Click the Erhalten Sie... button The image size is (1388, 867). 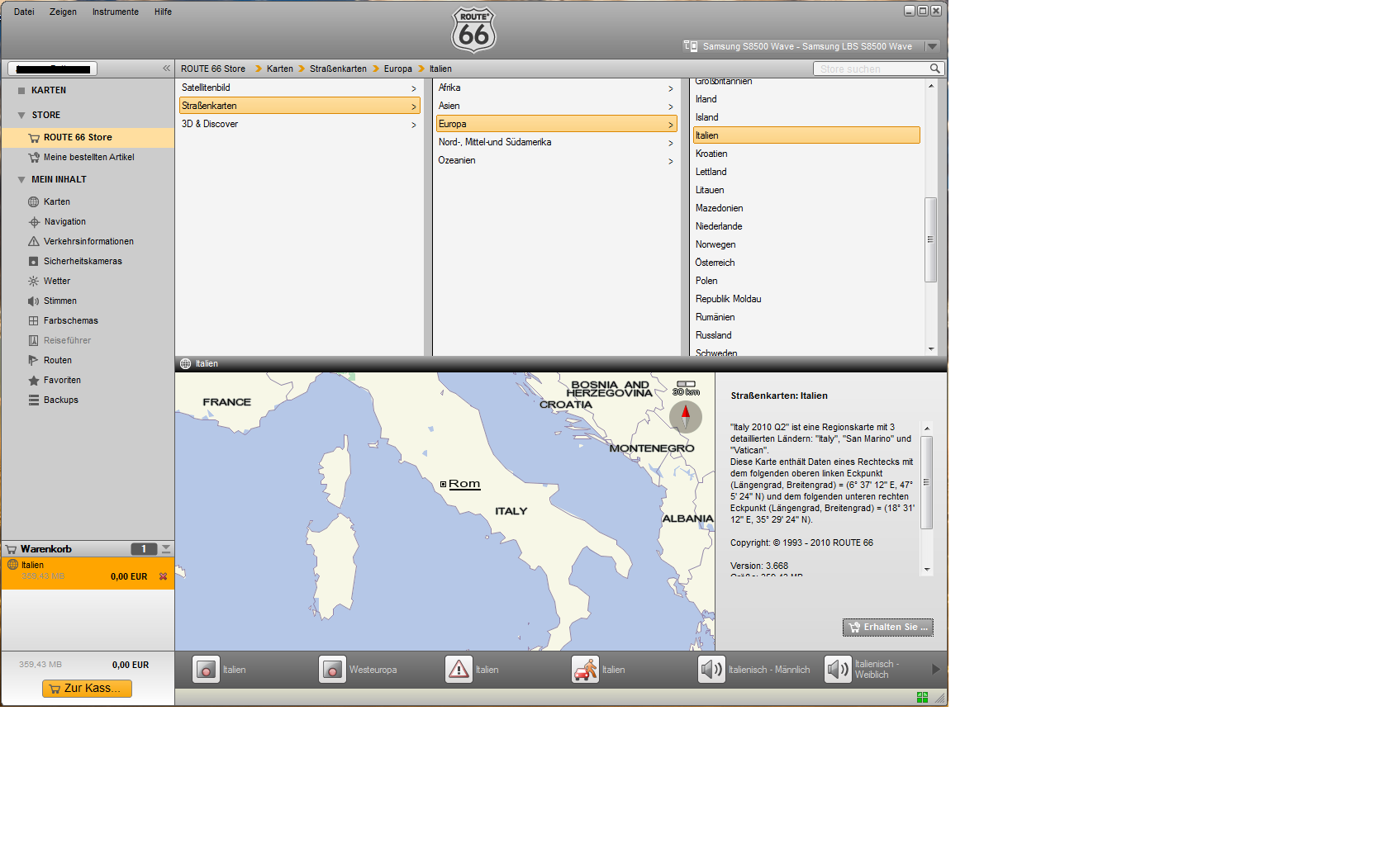tap(887, 628)
